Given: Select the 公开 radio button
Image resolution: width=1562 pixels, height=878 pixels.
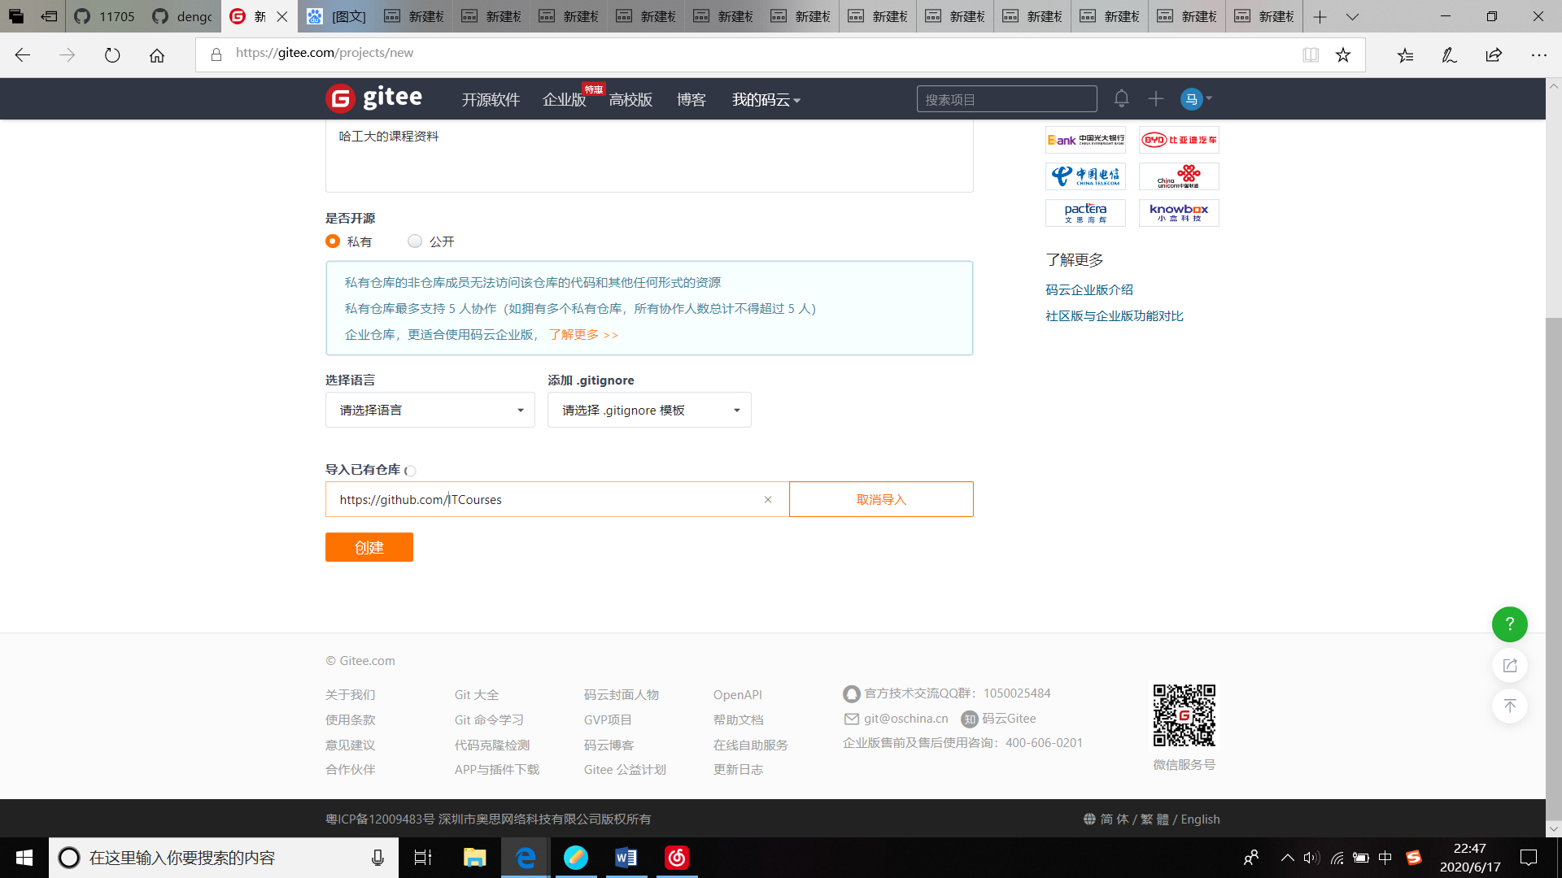Looking at the screenshot, I should click(415, 241).
